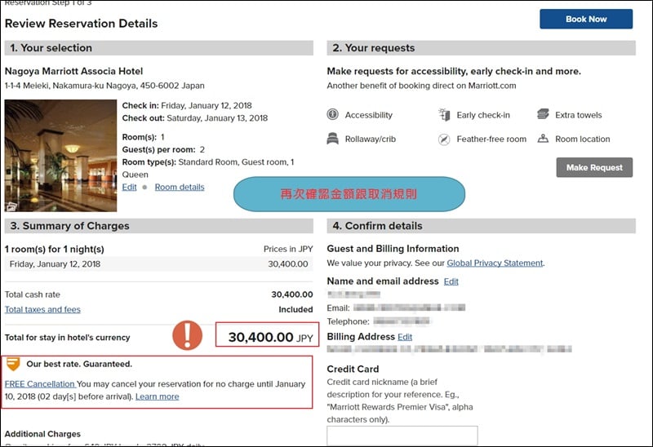Screen dimensions: 653x447
Task: Click Learn more about cancellation
Action: click(157, 396)
